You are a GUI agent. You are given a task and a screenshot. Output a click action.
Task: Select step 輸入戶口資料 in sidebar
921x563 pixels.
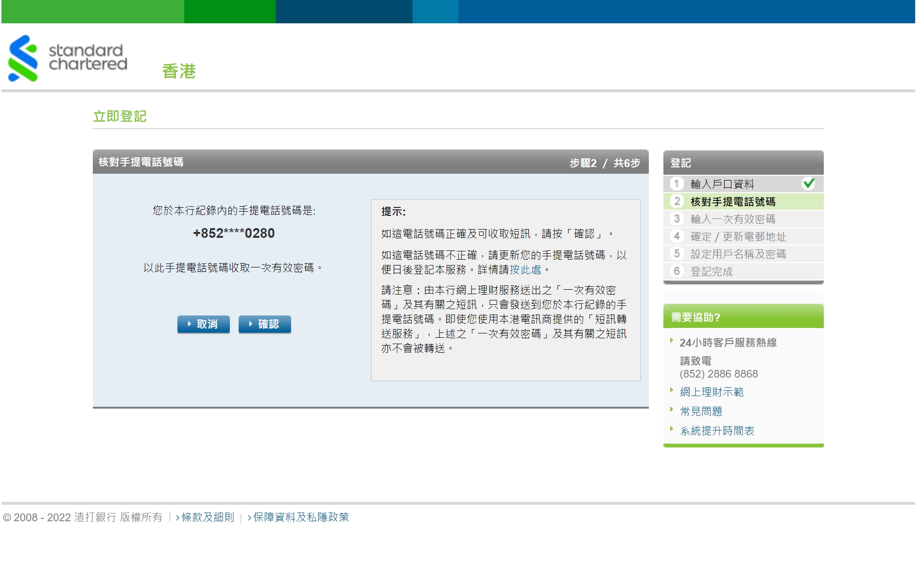point(722,184)
